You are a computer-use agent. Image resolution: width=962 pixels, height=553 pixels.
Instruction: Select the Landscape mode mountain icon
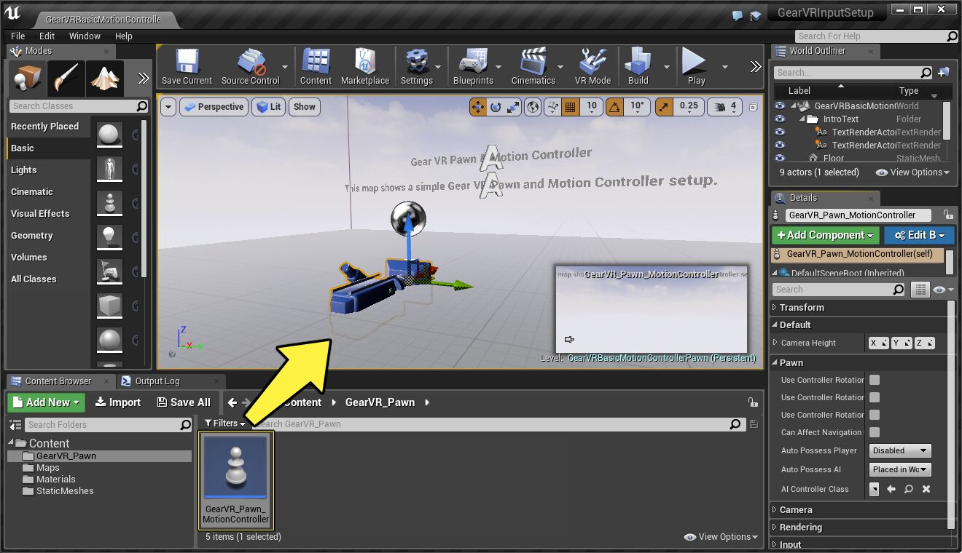pos(105,78)
